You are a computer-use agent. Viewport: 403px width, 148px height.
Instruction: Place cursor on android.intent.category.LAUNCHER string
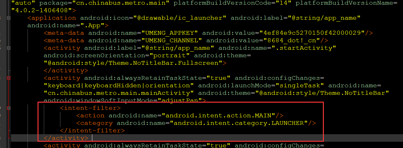point(238,123)
